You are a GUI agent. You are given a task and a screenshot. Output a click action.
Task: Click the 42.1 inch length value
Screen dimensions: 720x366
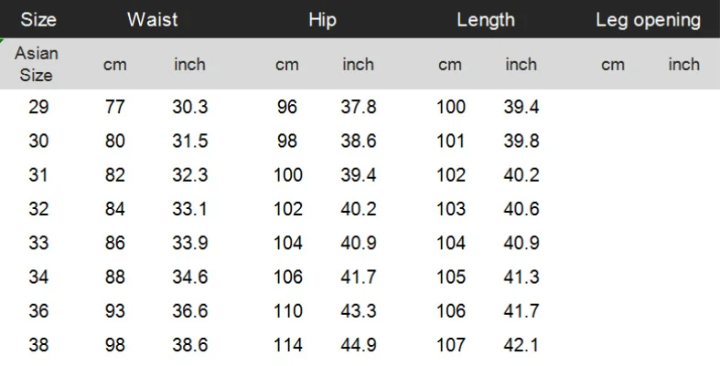[521, 347]
